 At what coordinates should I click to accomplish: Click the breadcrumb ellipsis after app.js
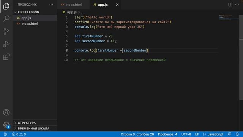tap(82, 12)
